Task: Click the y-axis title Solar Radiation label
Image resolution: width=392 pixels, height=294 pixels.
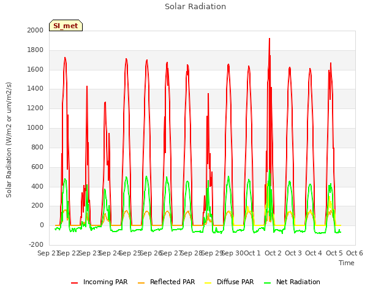Action: click(9, 140)
